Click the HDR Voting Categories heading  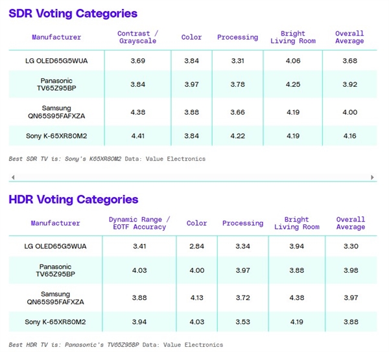[x=73, y=199]
